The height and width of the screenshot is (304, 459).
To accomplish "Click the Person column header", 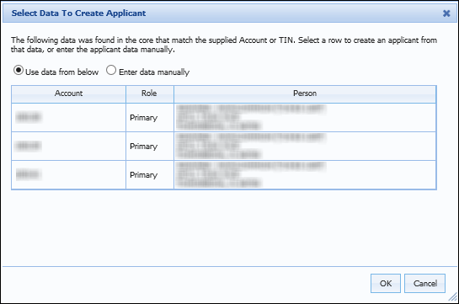I will point(305,93).
